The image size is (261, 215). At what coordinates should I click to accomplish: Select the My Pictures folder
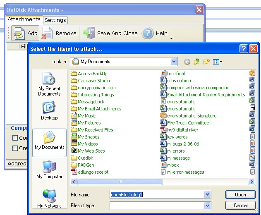(x=86, y=123)
